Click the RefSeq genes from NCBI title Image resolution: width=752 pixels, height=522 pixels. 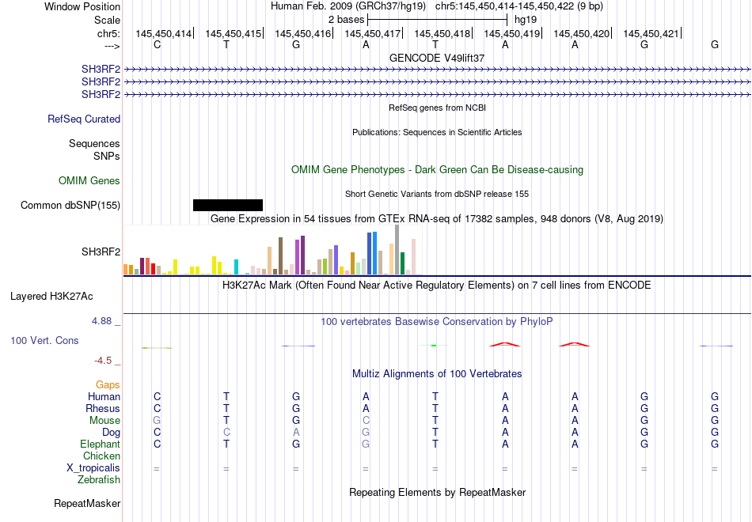pyautogui.click(x=437, y=108)
